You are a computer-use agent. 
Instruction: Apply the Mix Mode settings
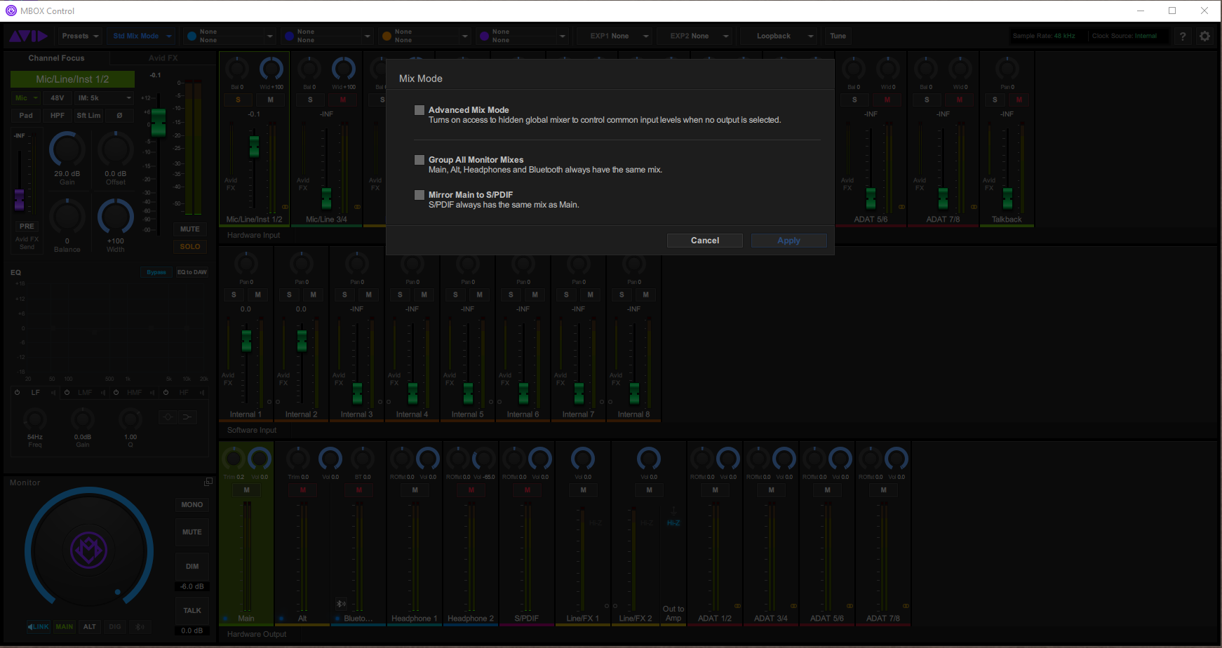tap(788, 240)
